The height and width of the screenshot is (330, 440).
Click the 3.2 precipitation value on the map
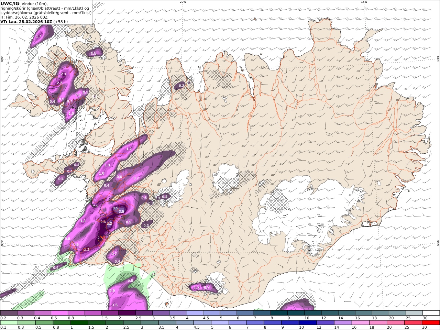pos(110,223)
